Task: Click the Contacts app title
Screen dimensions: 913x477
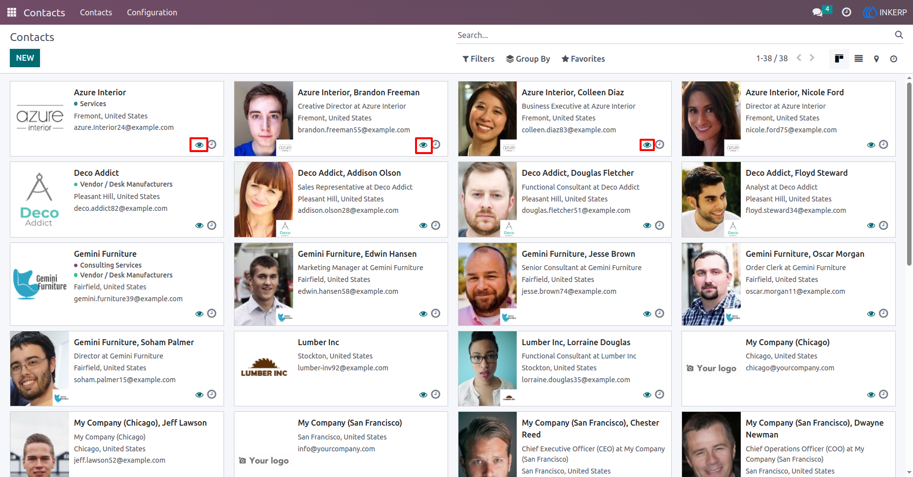Action: coord(44,12)
